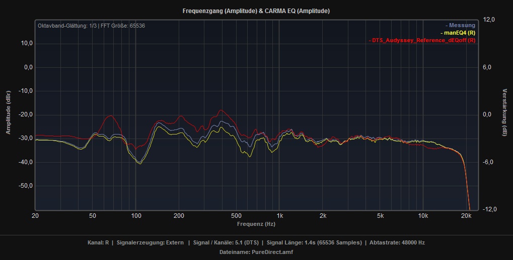Click the Signal Länge: 1.4s footer text

pyautogui.click(x=314, y=242)
